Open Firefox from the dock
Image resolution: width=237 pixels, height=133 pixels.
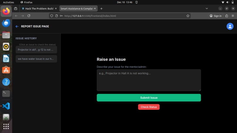[6, 11]
